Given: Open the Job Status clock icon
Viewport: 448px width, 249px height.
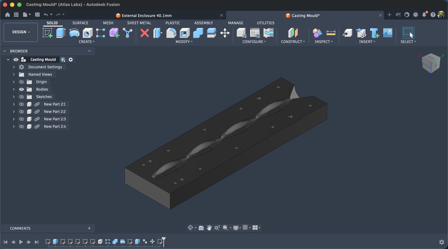Looking at the screenshot, I should (416, 15).
